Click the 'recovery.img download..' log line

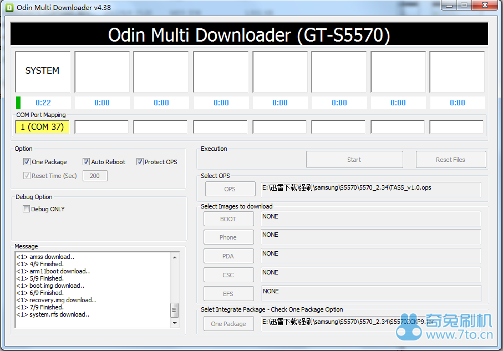coord(56,300)
